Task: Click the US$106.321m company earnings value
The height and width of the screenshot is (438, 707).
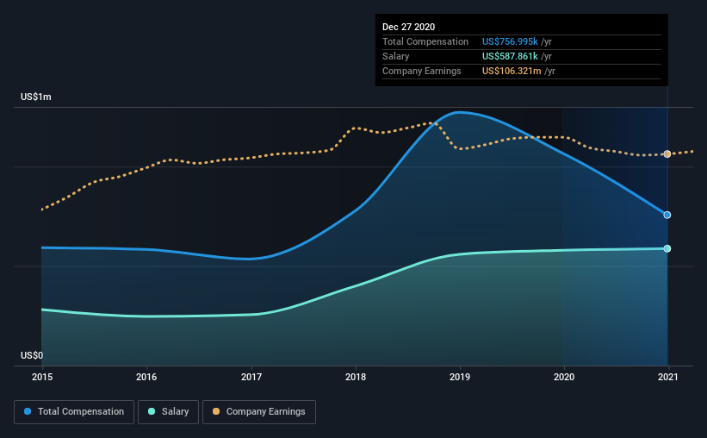Action: 512,71
